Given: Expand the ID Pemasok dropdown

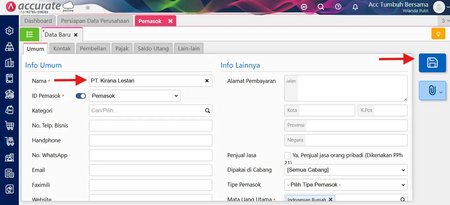Looking at the screenshot, I should pos(135,96).
